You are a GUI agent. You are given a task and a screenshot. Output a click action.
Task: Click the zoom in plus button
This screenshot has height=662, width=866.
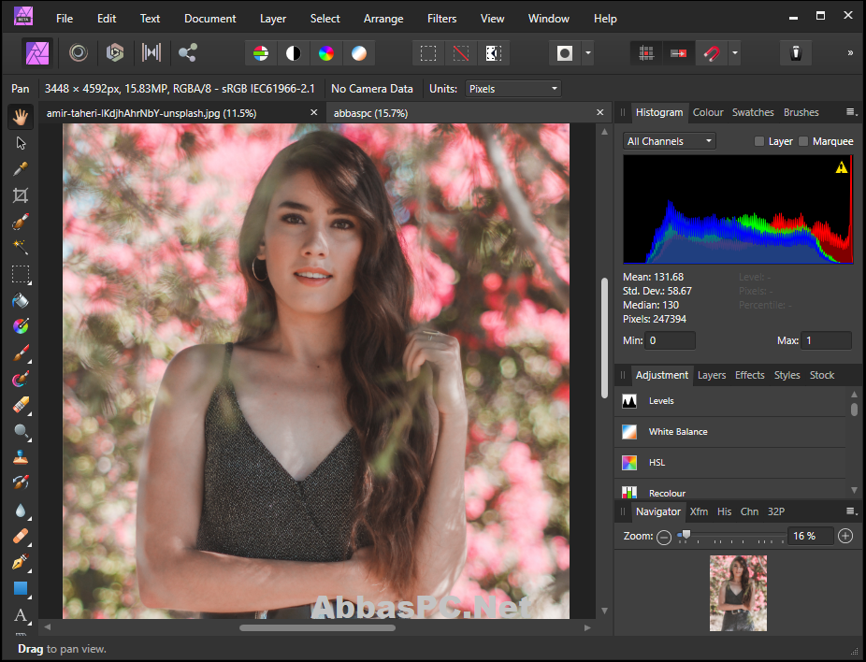[x=845, y=536]
